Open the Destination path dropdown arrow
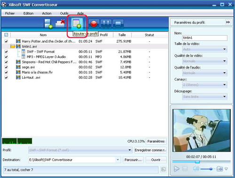 (117, 160)
